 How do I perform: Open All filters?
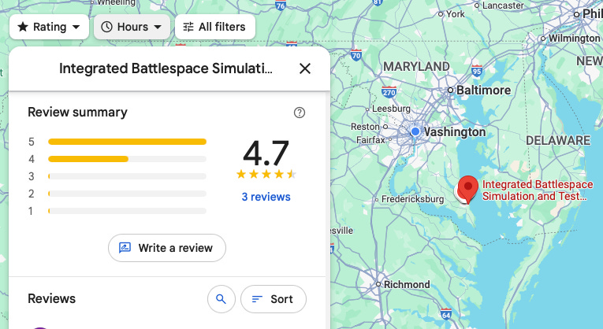215,27
